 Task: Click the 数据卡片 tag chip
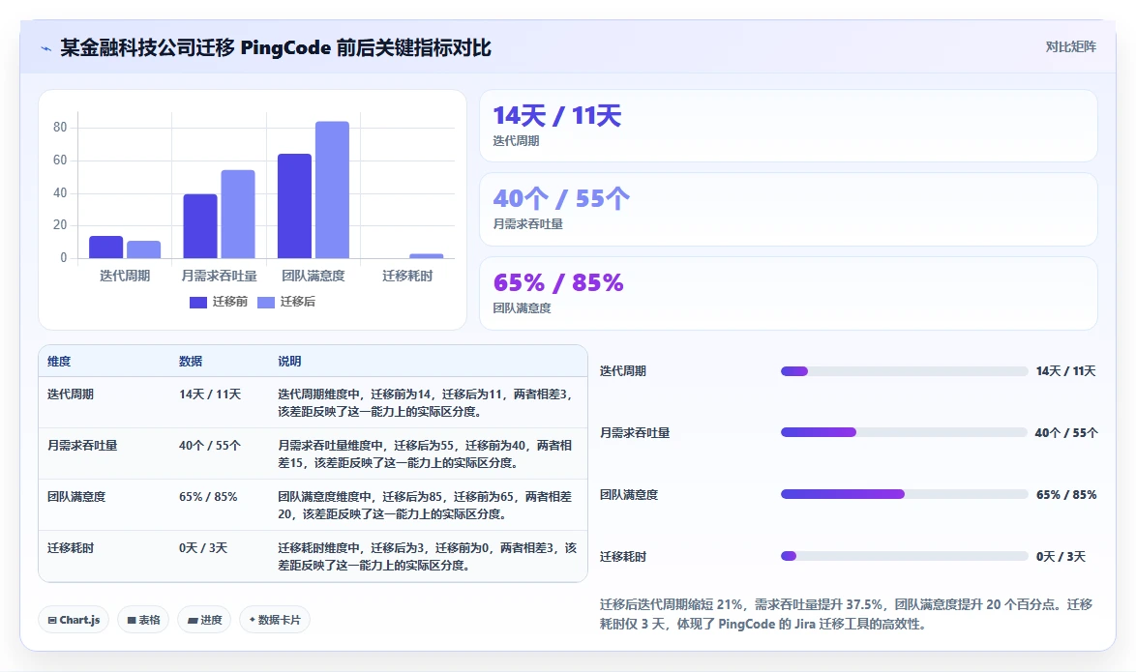[x=275, y=621]
